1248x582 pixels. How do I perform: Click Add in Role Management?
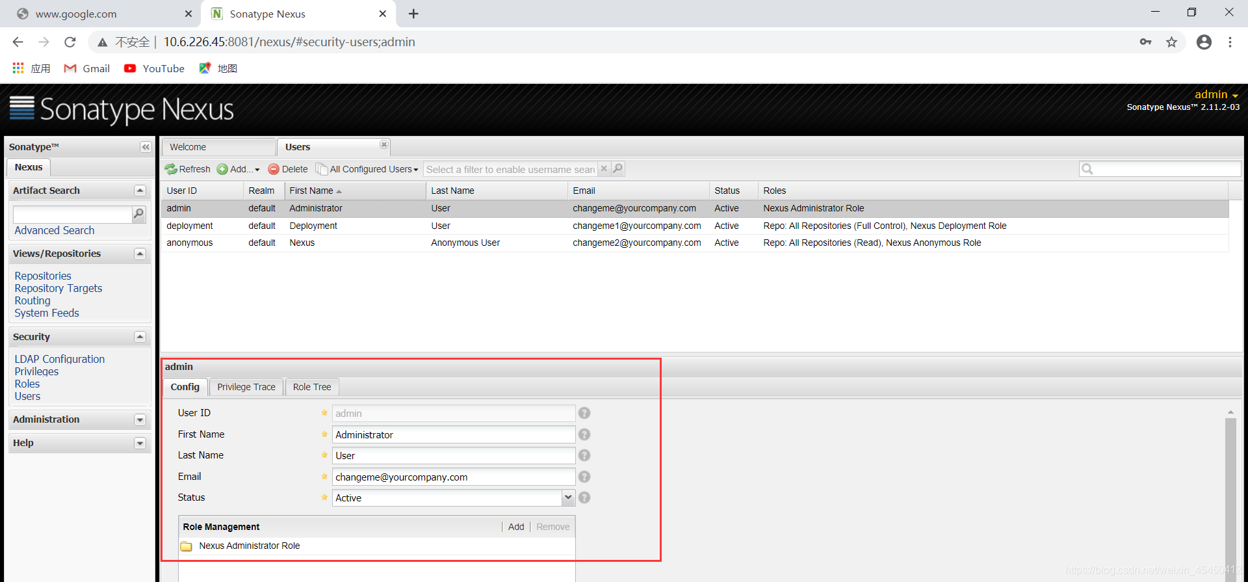click(516, 527)
